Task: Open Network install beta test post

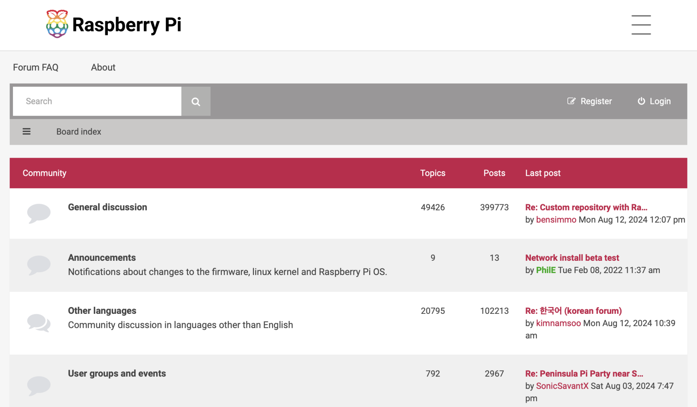Action: tap(572, 258)
